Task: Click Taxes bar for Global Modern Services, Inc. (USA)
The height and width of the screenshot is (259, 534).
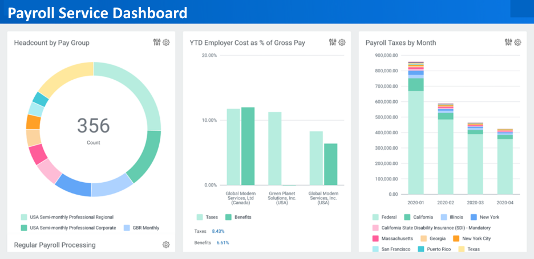Action: pyautogui.click(x=316, y=158)
